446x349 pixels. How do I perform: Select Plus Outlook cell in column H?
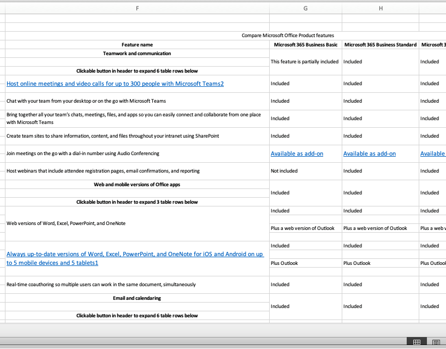(x=380, y=263)
